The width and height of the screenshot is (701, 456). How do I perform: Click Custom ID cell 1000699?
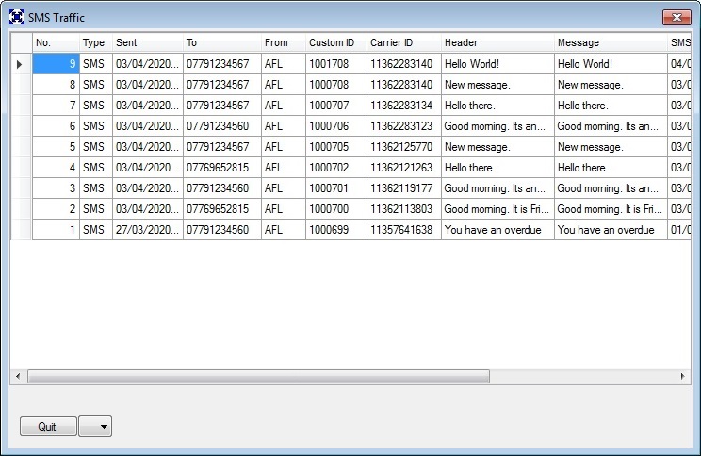click(336, 229)
